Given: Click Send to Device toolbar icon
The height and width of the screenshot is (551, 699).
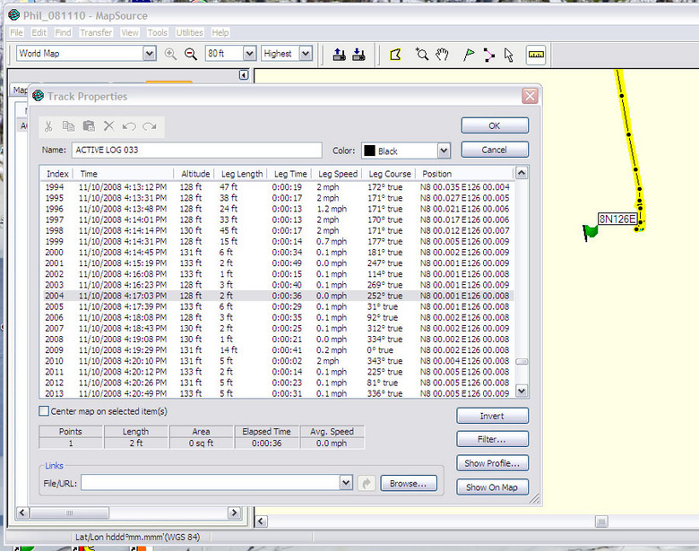Looking at the screenshot, I should coord(340,55).
